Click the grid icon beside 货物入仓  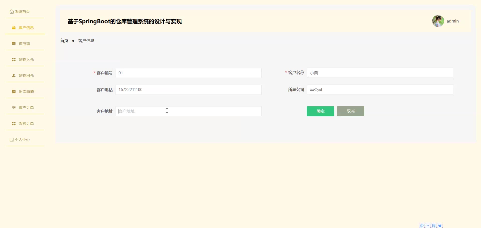14,60
